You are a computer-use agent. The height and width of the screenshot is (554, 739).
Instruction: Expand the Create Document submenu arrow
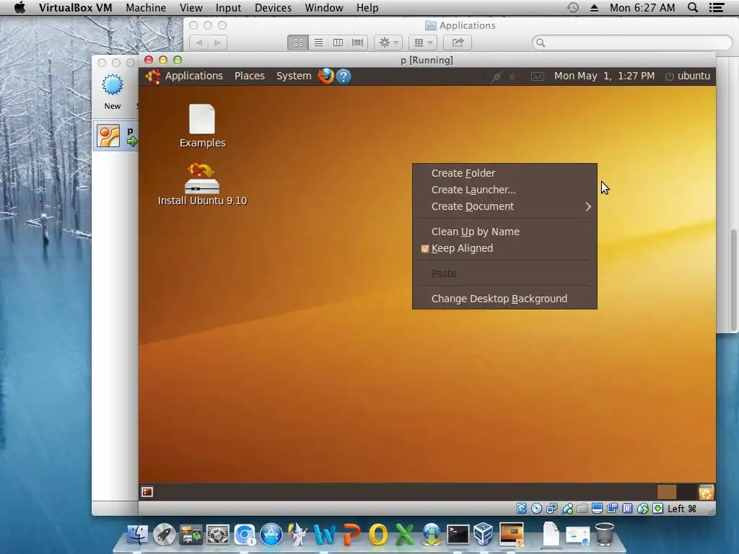(x=587, y=207)
